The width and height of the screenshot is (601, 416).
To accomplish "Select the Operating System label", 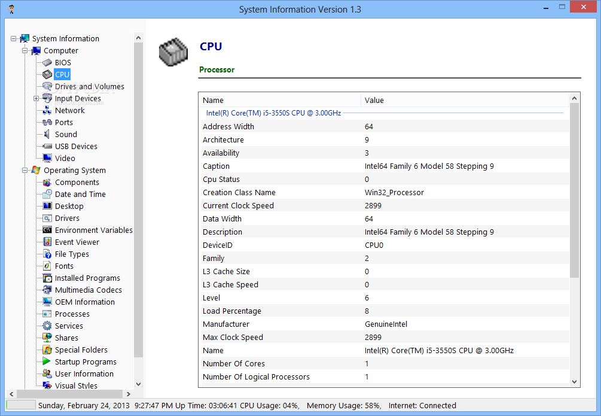I will (x=74, y=171).
